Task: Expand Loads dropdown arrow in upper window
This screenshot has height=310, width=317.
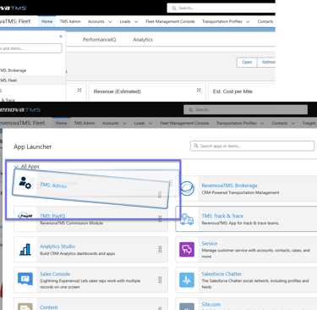Action: click(136, 21)
